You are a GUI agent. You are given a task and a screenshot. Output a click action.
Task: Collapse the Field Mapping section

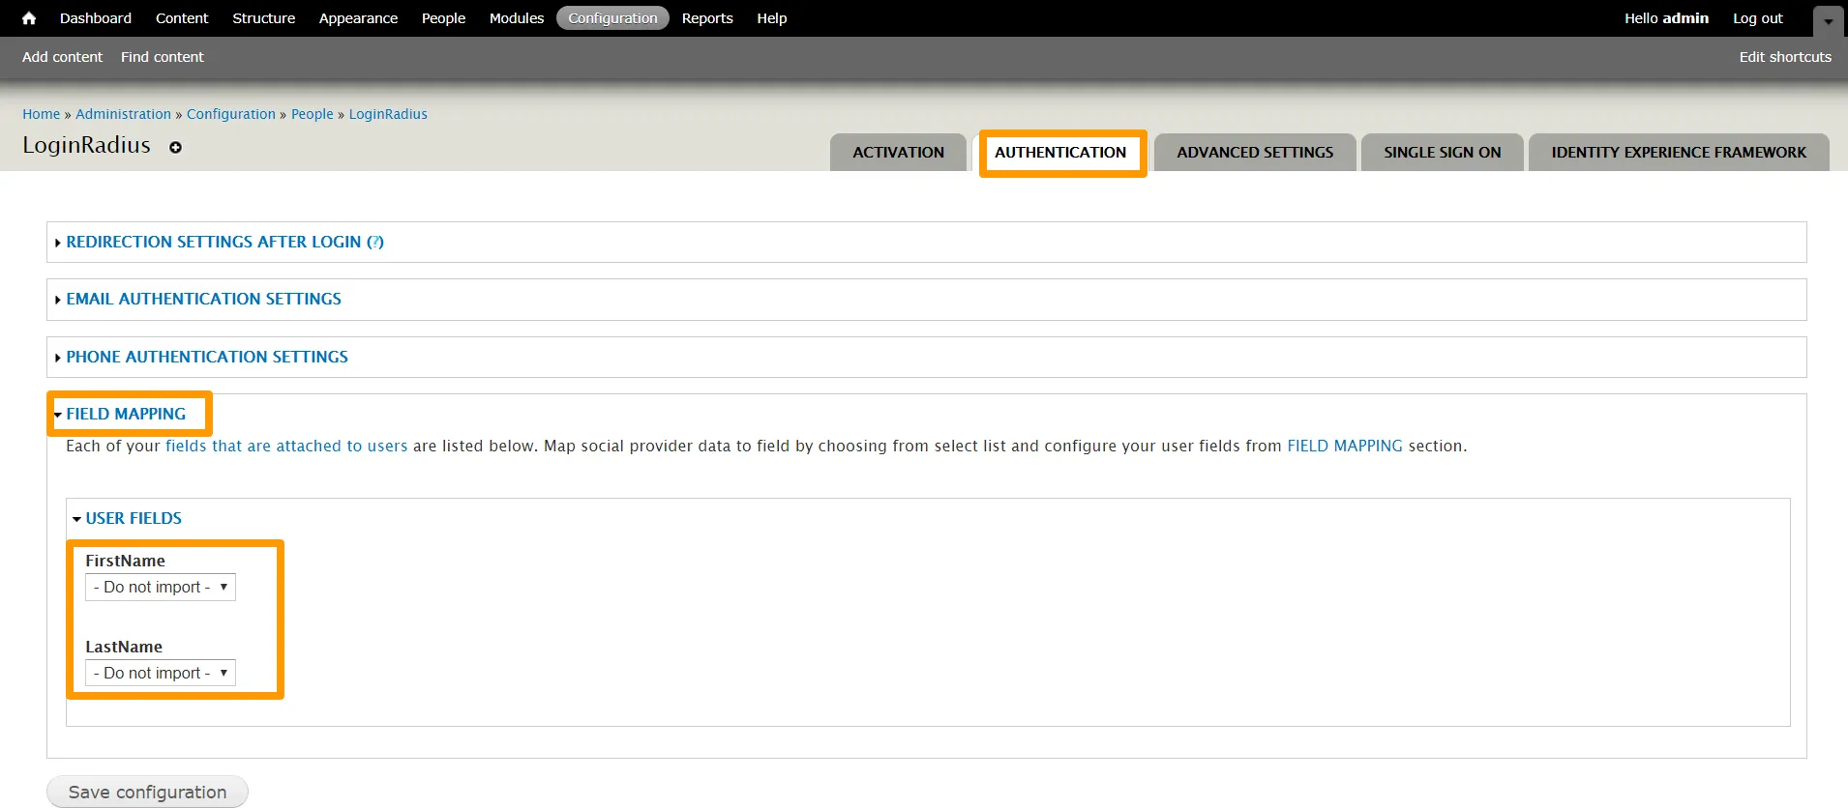point(126,414)
